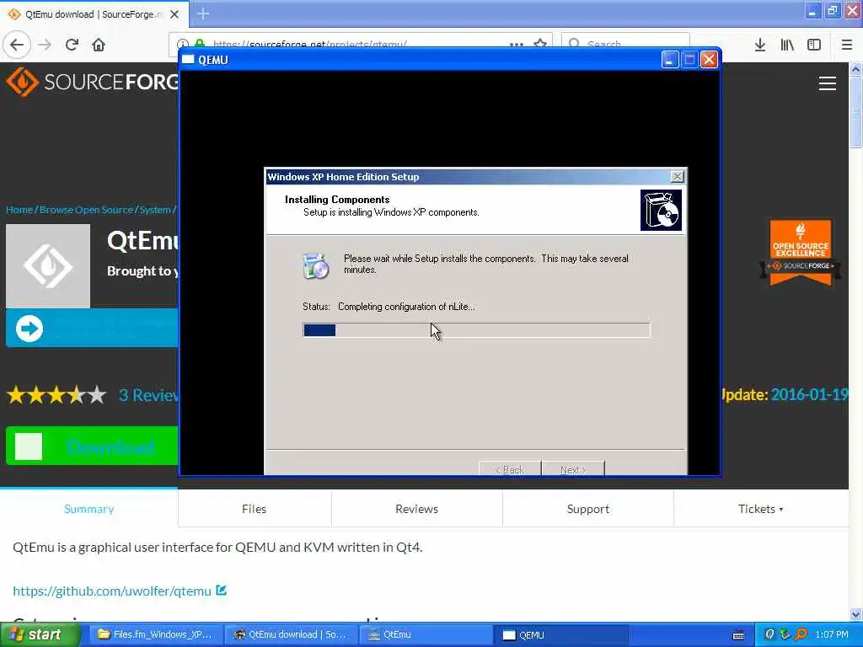Click the Setup Next button
The width and height of the screenshot is (863, 647).
tap(573, 469)
